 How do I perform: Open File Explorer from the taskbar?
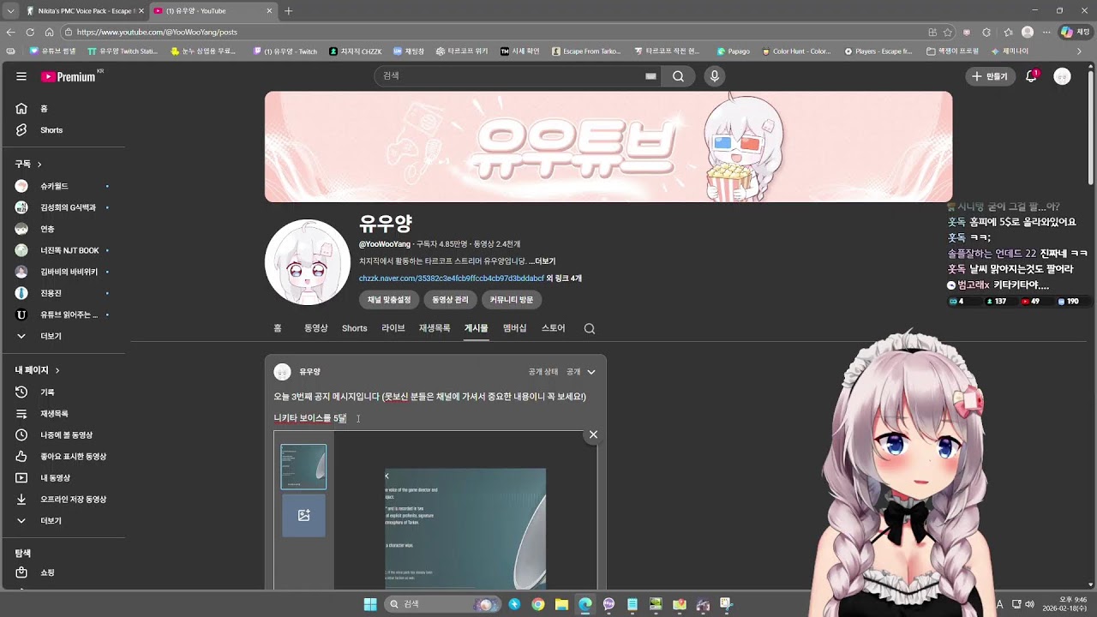click(x=561, y=604)
